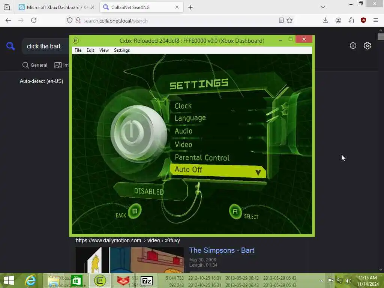The width and height of the screenshot is (384, 288).
Task: Open the SearXNG preferences gear icon
Action: (x=367, y=45)
